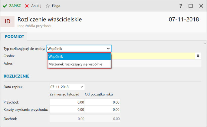207x127 pixels.
Task: Edit monthly Koszty uzyskania przychodu field
Action: pos(67,109)
